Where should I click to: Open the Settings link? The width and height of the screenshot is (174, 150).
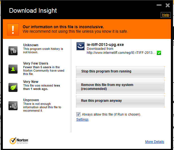[x=82, y=120]
